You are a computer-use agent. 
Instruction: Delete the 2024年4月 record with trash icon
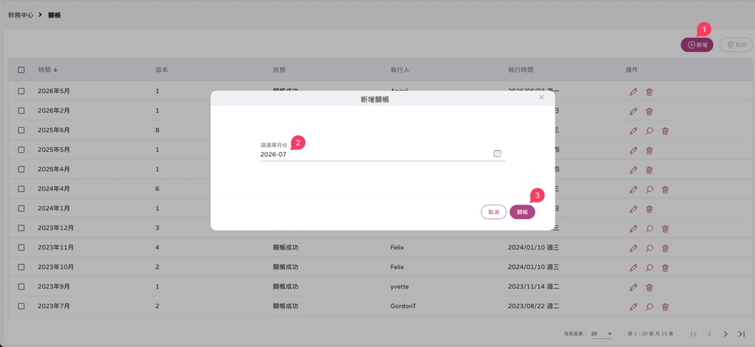(x=665, y=190)
